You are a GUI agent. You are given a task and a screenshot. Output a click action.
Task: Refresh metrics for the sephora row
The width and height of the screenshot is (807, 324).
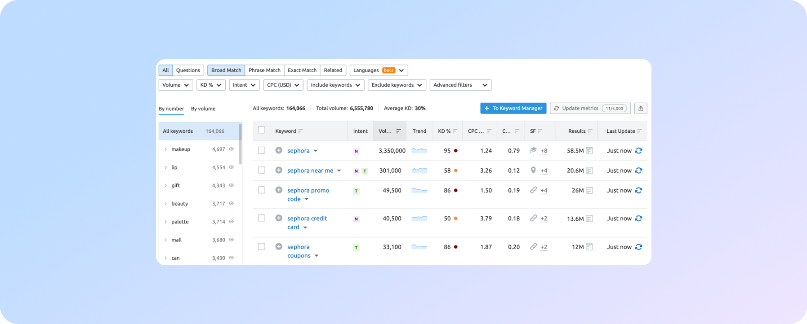639,151
